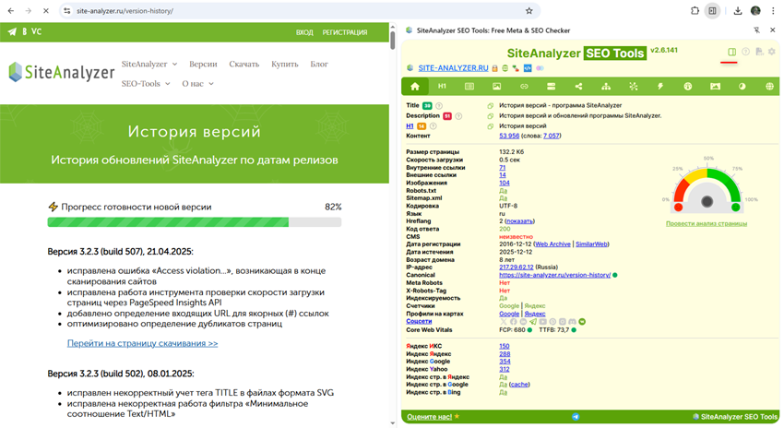Open the SITE-ANALYZER.RU domain link
Image resolution: width=784 pixels, height=428 pixels.
tap(453, 68)
